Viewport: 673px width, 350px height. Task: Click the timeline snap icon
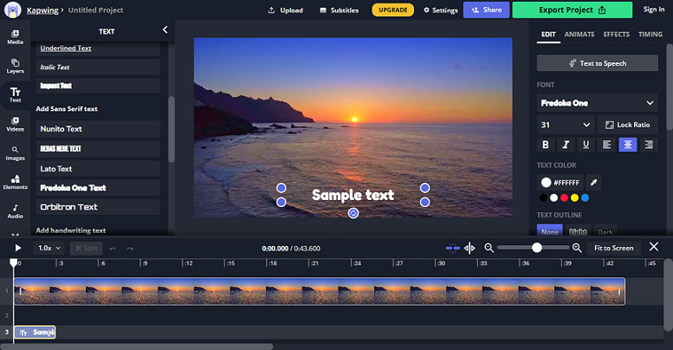pos(452,248)
